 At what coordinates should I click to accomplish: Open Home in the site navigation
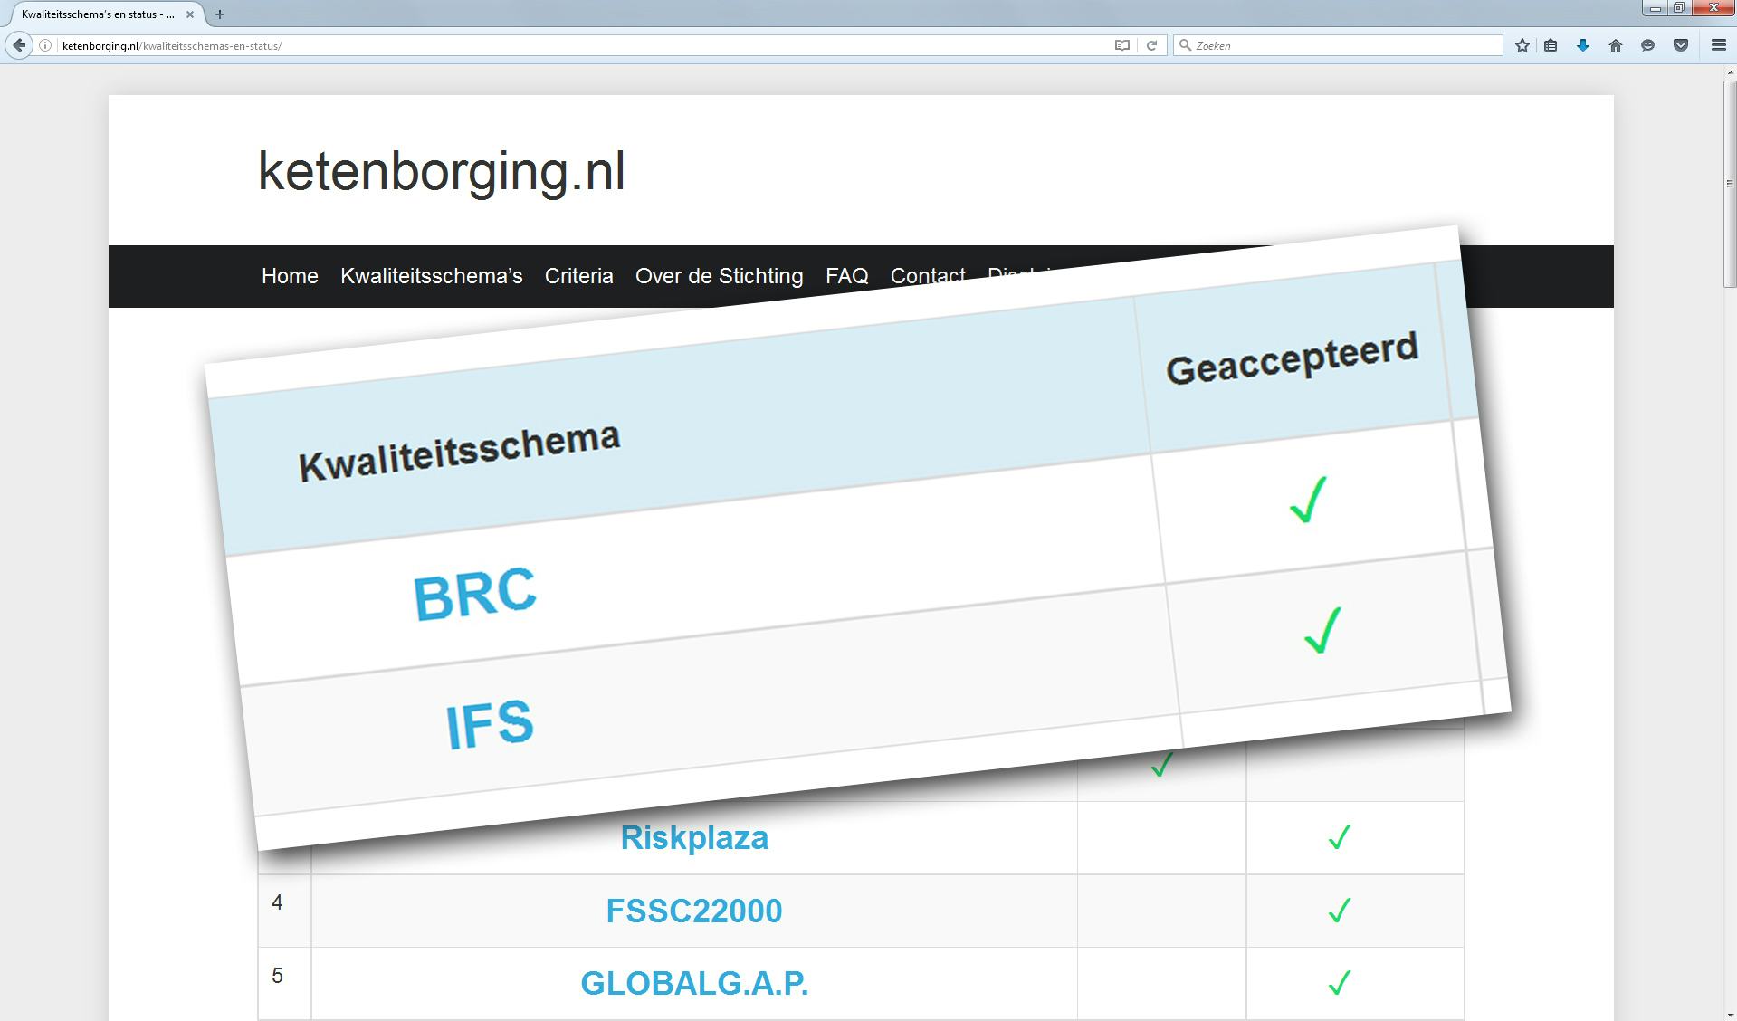point(290,276)
